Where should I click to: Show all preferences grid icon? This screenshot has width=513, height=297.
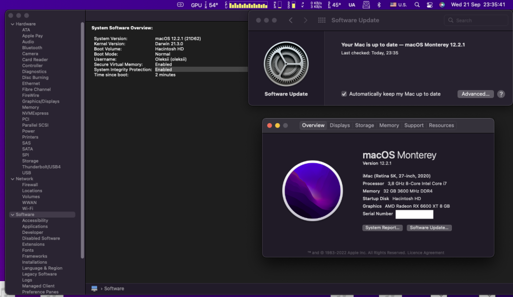[322, 21]
